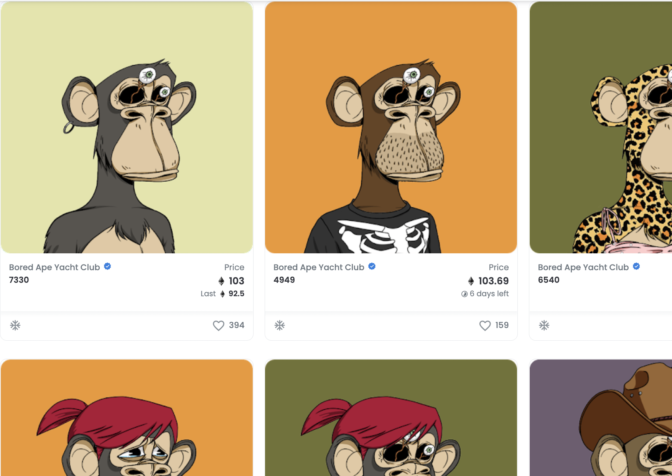Open the red-bandana ape on olive background
672x476 pixels.
[391, 418]
